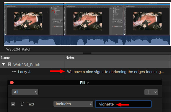Click the Text criterion T icon
Viewport: 171px width, 112px height.
click(22, 104)
